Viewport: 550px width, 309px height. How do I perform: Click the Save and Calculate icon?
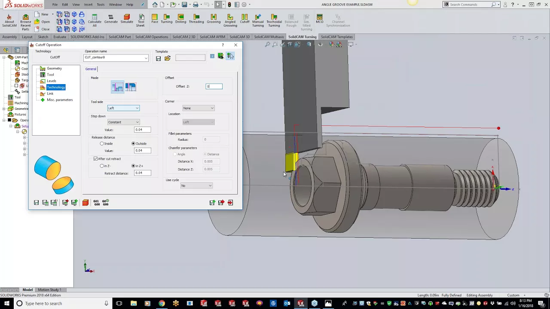point(45,203)
